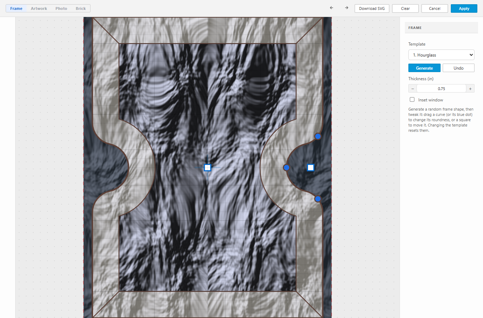Click the Download SVG button

click(372, 8)
